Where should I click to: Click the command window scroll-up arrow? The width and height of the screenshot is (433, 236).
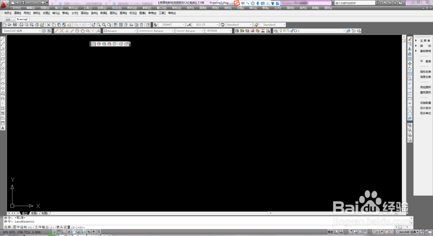[411, 218]
